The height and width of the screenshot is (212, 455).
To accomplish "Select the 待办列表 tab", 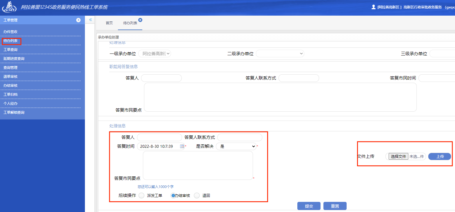I will pyautogui.click(x=130, y=23).
